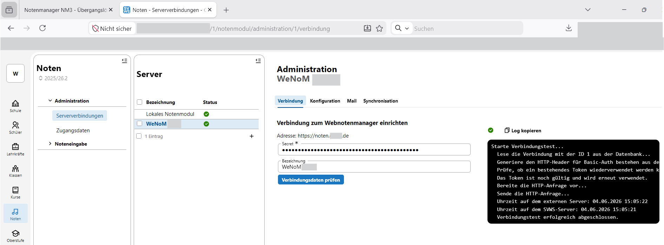The image size is (664, 245).
Task: Switch to Notenmanager NM3 browser tab
Action: click(65, 10)
